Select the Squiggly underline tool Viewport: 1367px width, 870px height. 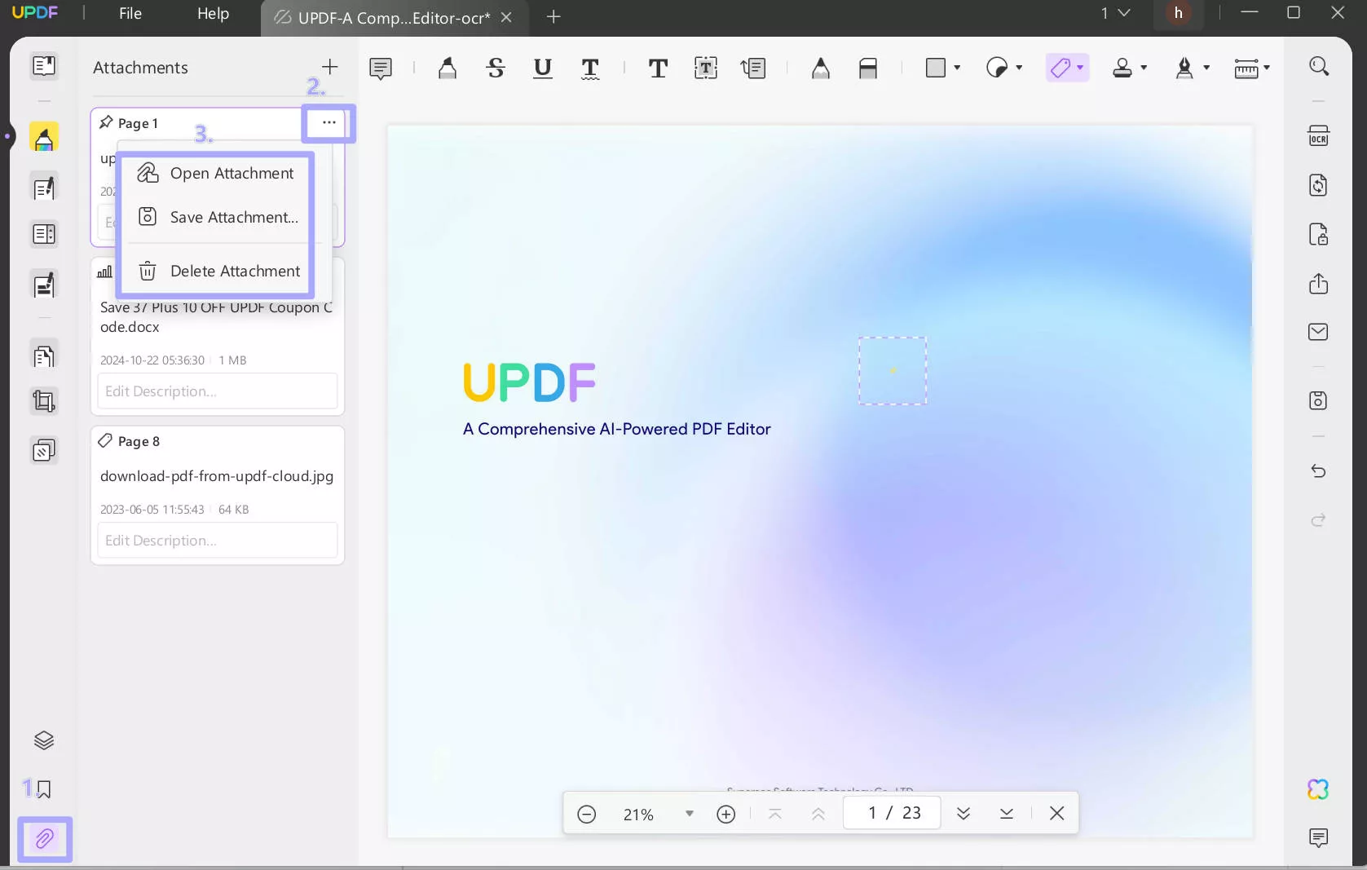point(590,68)
